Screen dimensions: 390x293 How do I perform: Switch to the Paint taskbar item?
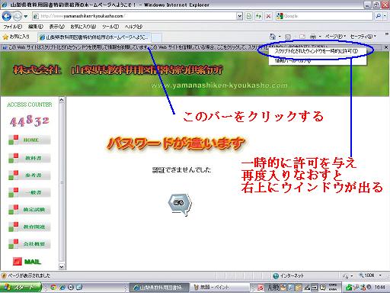click(219, 288)
